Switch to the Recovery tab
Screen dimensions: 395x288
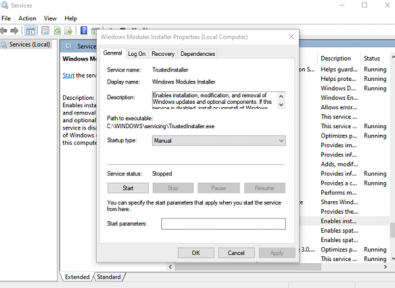point(163,54)
